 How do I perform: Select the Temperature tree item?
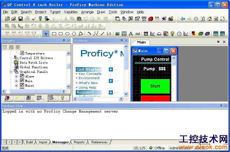tap(35, 53)
